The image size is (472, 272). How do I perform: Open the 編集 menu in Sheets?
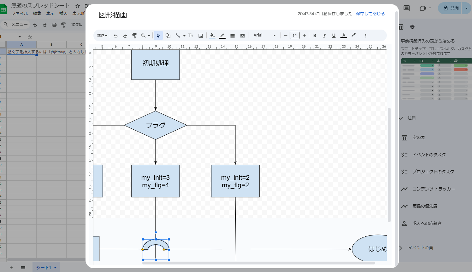coord(37,13)
